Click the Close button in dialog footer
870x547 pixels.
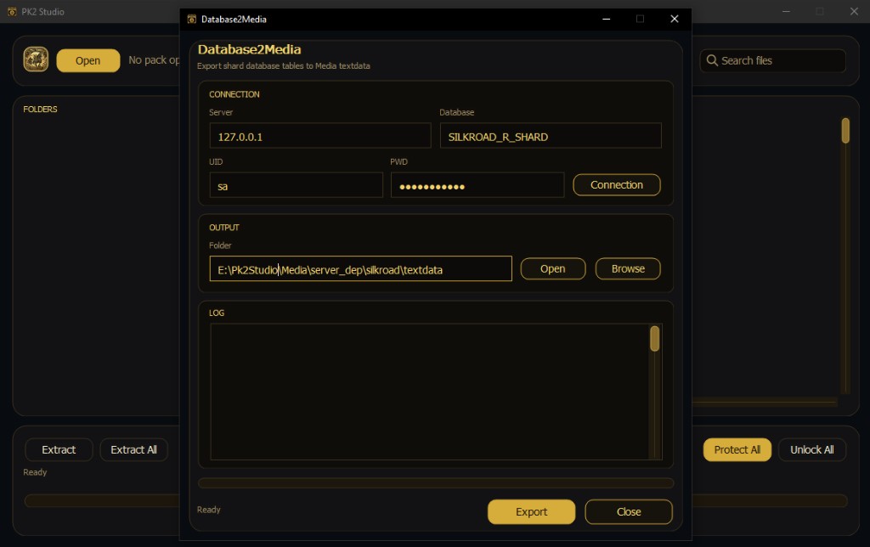(x=628, y=511)
